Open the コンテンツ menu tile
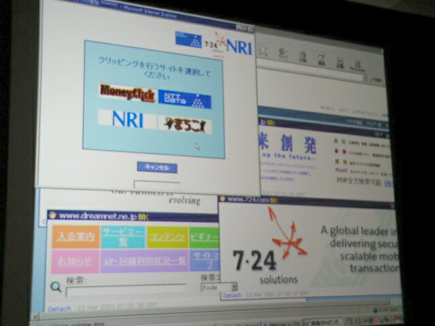 166,237
